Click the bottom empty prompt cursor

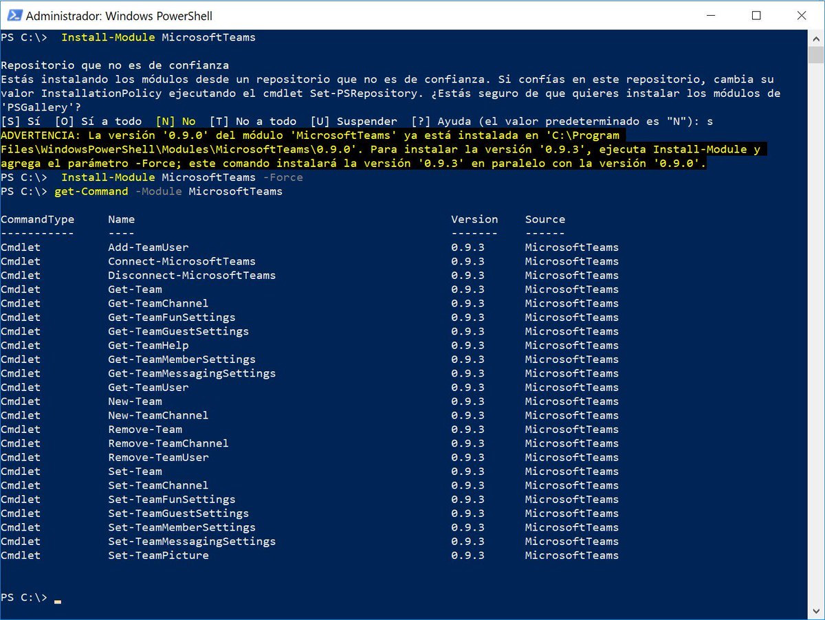(58, 600)
